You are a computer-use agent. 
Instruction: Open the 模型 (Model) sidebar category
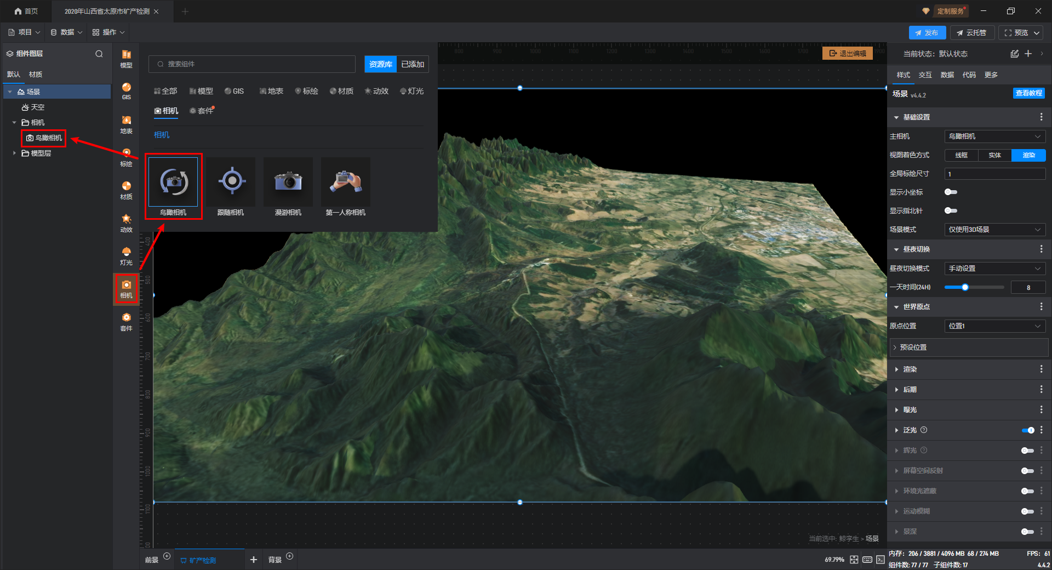tap(126, 59)
